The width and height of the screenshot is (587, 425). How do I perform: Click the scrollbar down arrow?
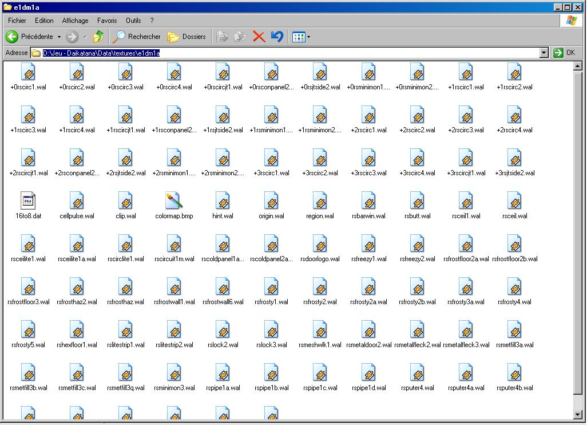[x=578, y=415]
